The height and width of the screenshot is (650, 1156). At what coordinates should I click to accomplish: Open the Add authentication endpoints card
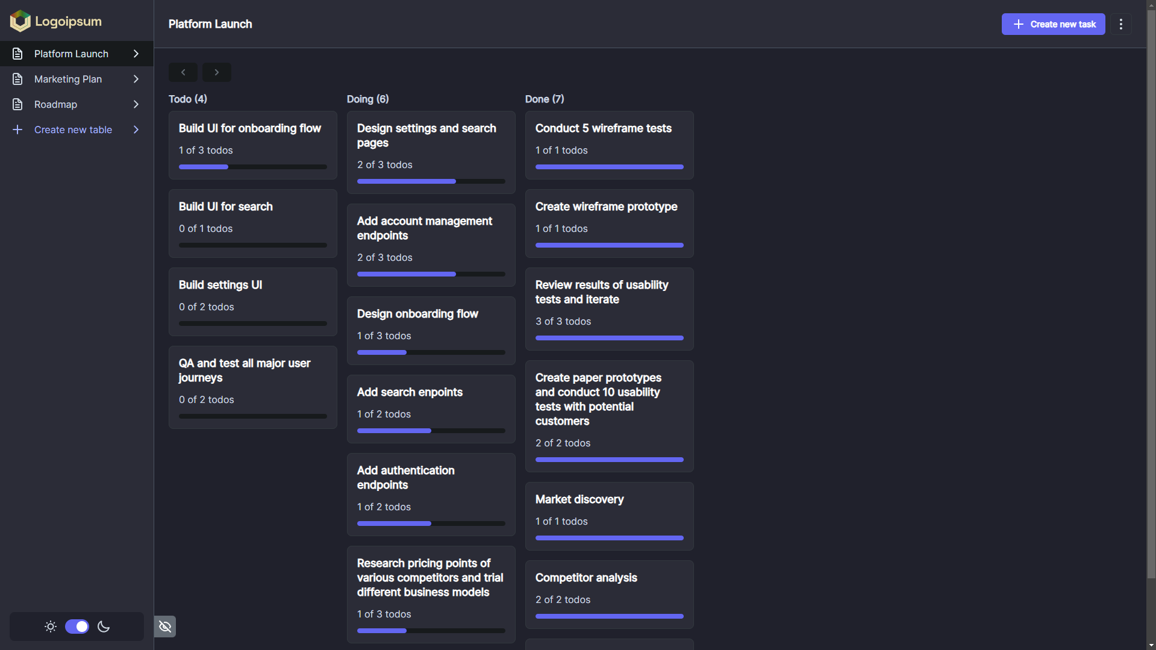click(x=431, y=495)
